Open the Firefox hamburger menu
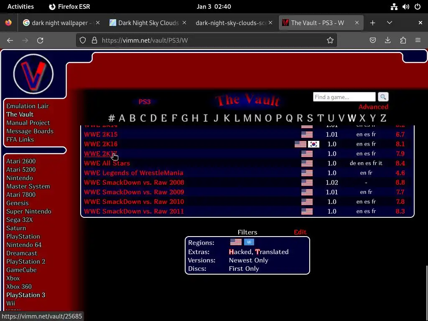Screen dimensions: 428x321 [x=418, y=41]
